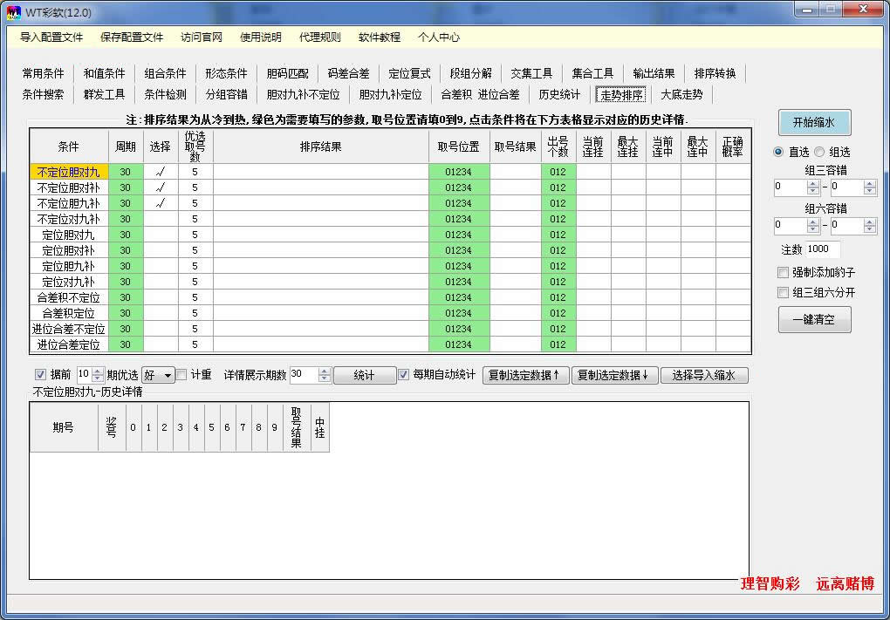Image resolution: width=890 pixels, height=620 pixels.
Task: Click the 开始缩水 button
Action: click(813, 122)
